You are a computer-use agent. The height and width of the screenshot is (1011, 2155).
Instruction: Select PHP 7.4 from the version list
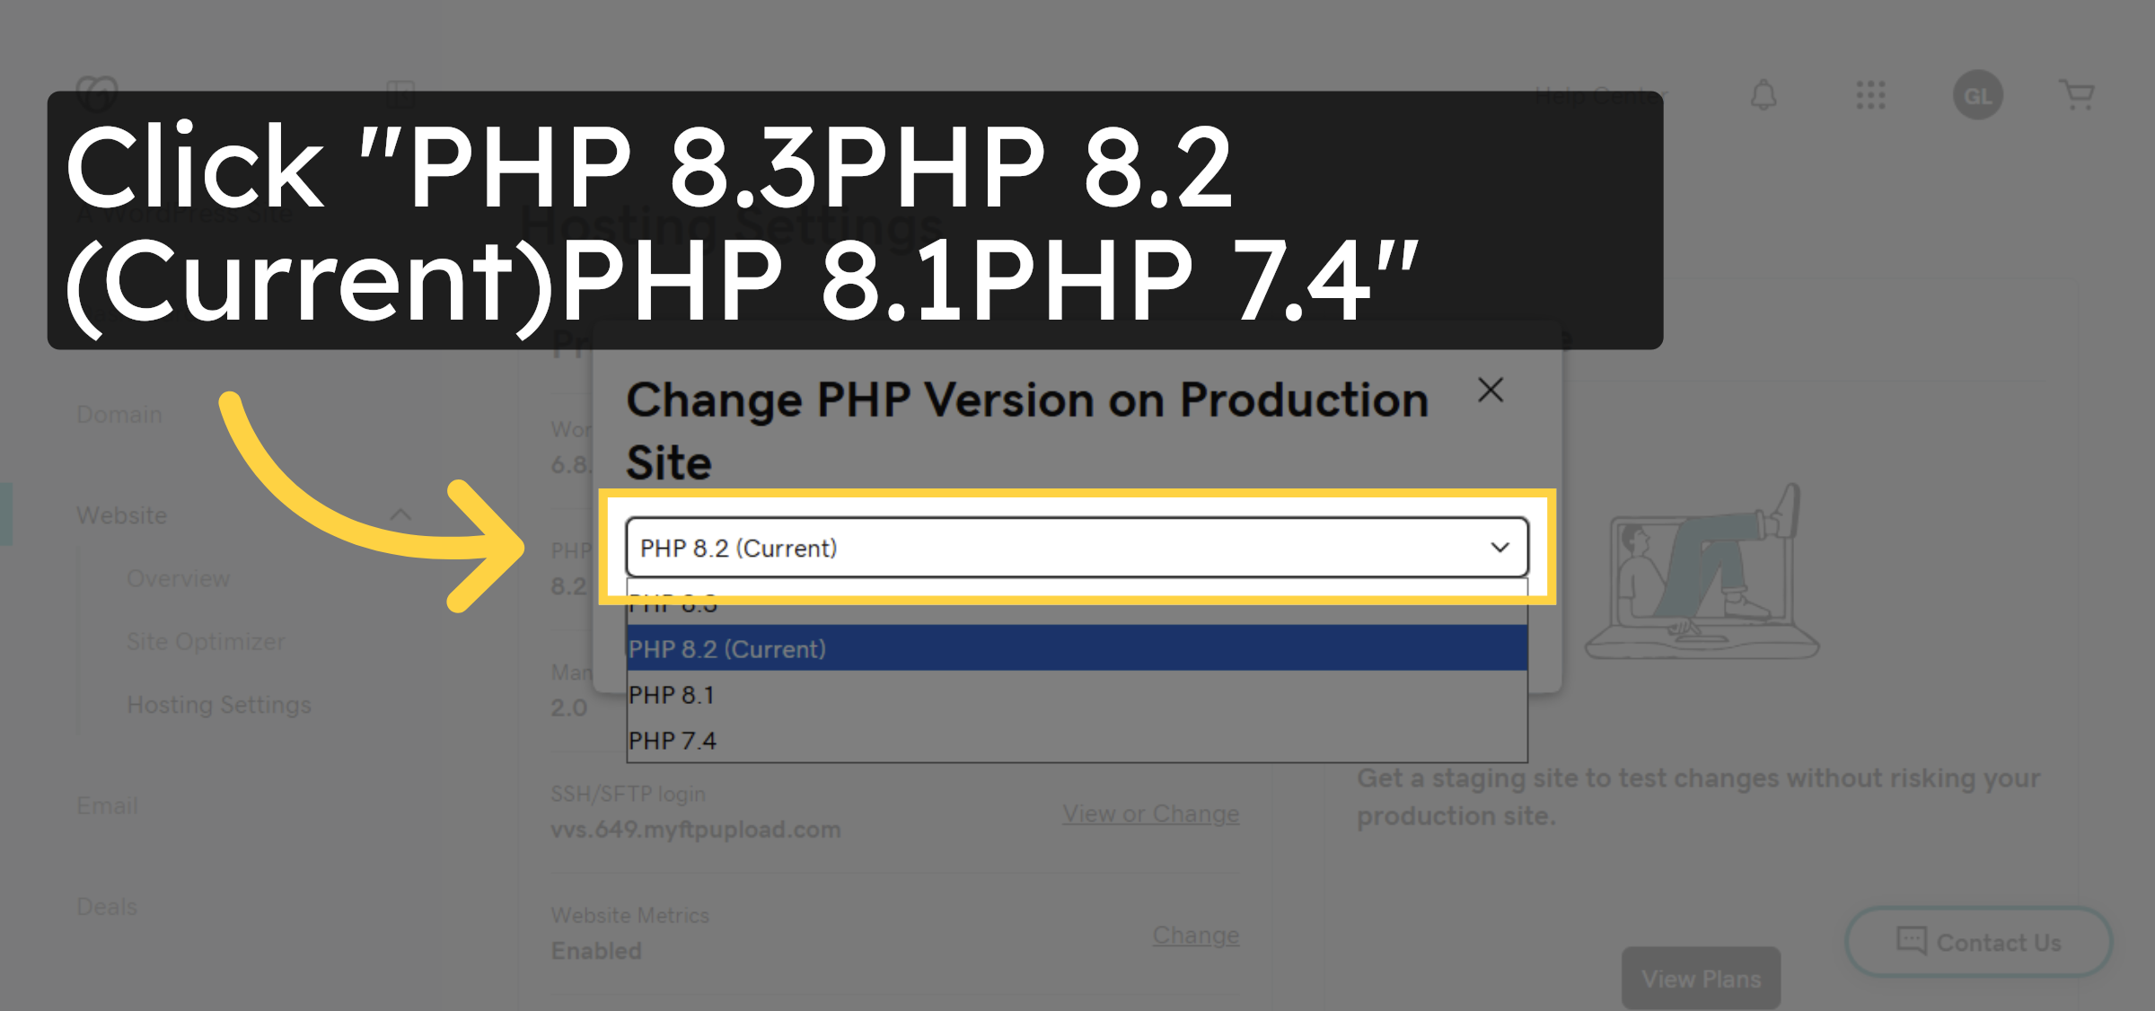(672, 740)
